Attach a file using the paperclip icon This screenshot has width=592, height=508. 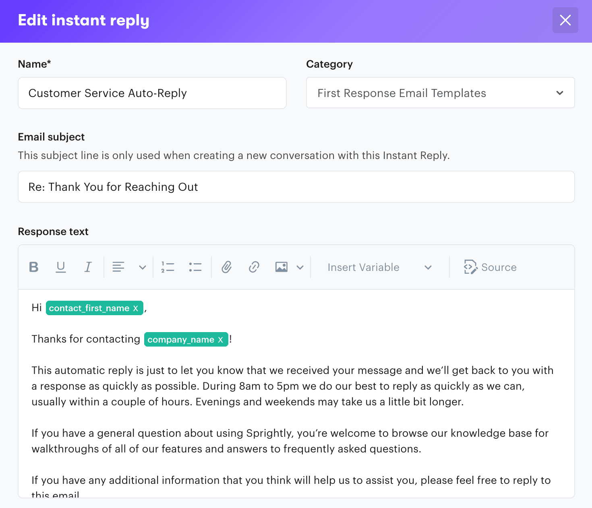tap(226, 267)
